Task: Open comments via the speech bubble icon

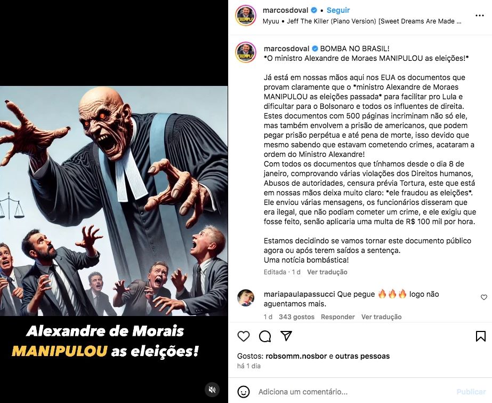Action: pyautogui.click(x=265, y=336)
